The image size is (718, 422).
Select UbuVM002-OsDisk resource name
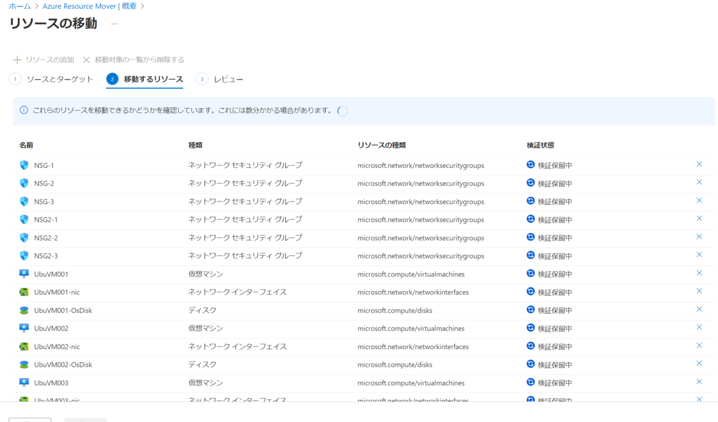pyautogui.click(x=63, y=365)
